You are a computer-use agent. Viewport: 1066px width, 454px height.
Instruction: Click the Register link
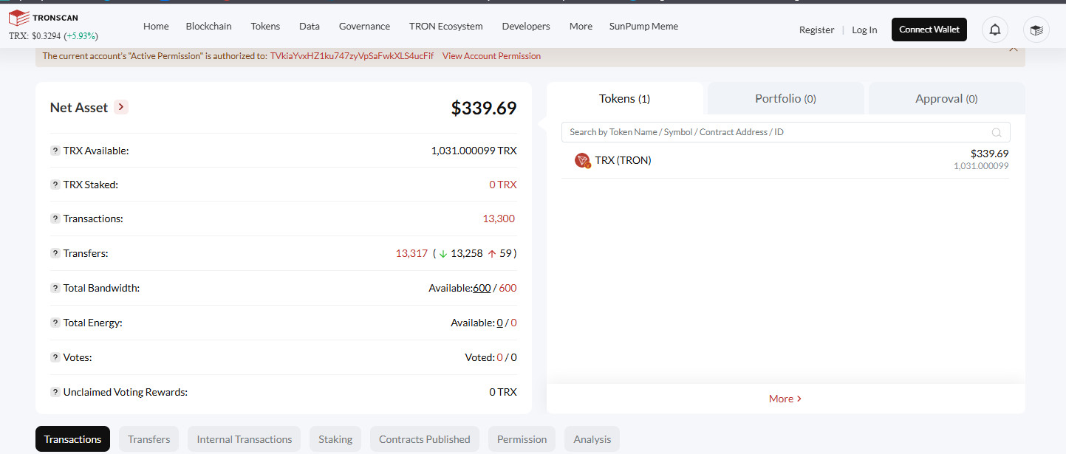point(816,30)
